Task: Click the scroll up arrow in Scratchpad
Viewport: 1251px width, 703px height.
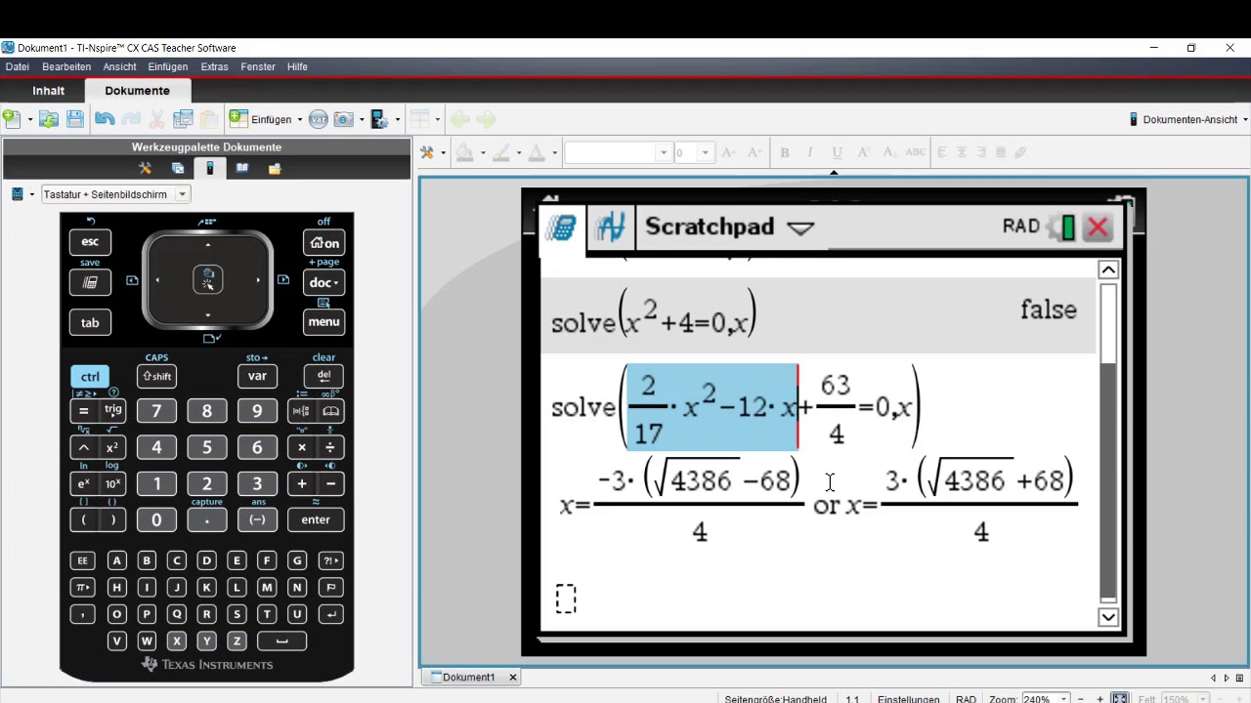Action: point(1108,269)
